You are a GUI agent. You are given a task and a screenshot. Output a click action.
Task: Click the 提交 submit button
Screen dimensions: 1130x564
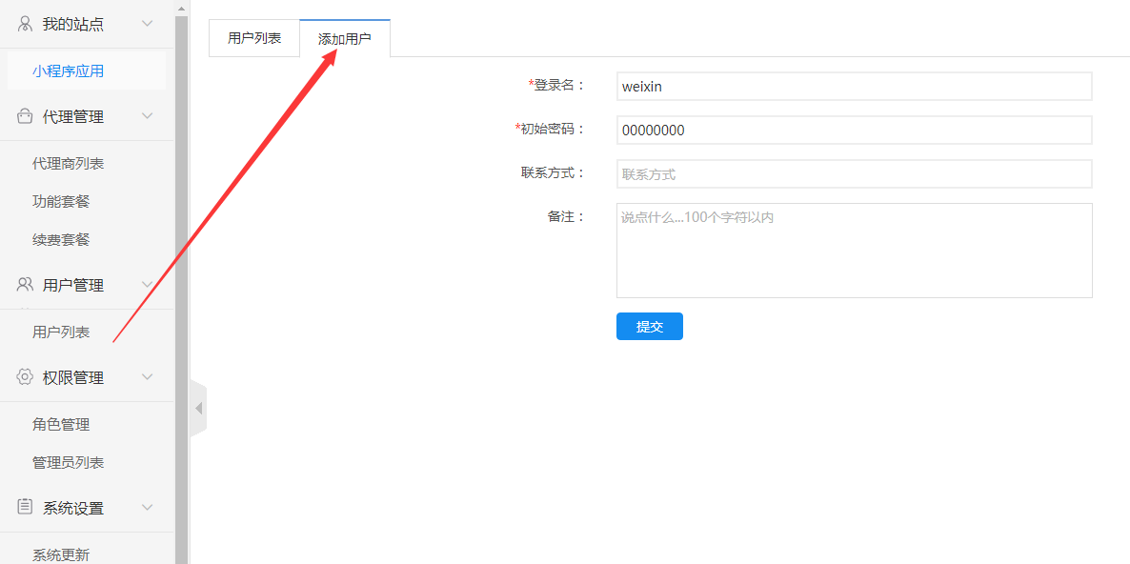(x=649, y=326)
